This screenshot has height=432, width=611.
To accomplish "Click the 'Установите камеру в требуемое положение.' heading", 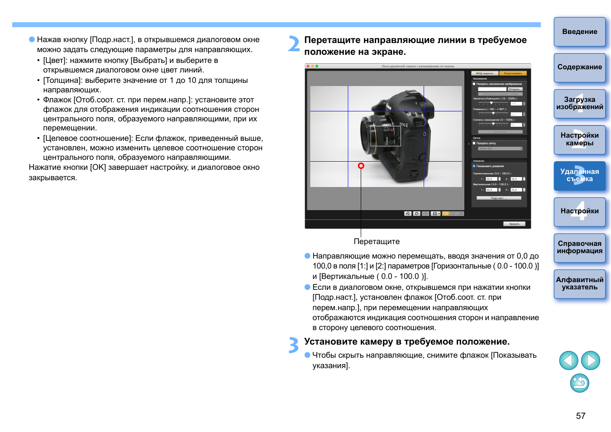I will click(x=407, y=341).
